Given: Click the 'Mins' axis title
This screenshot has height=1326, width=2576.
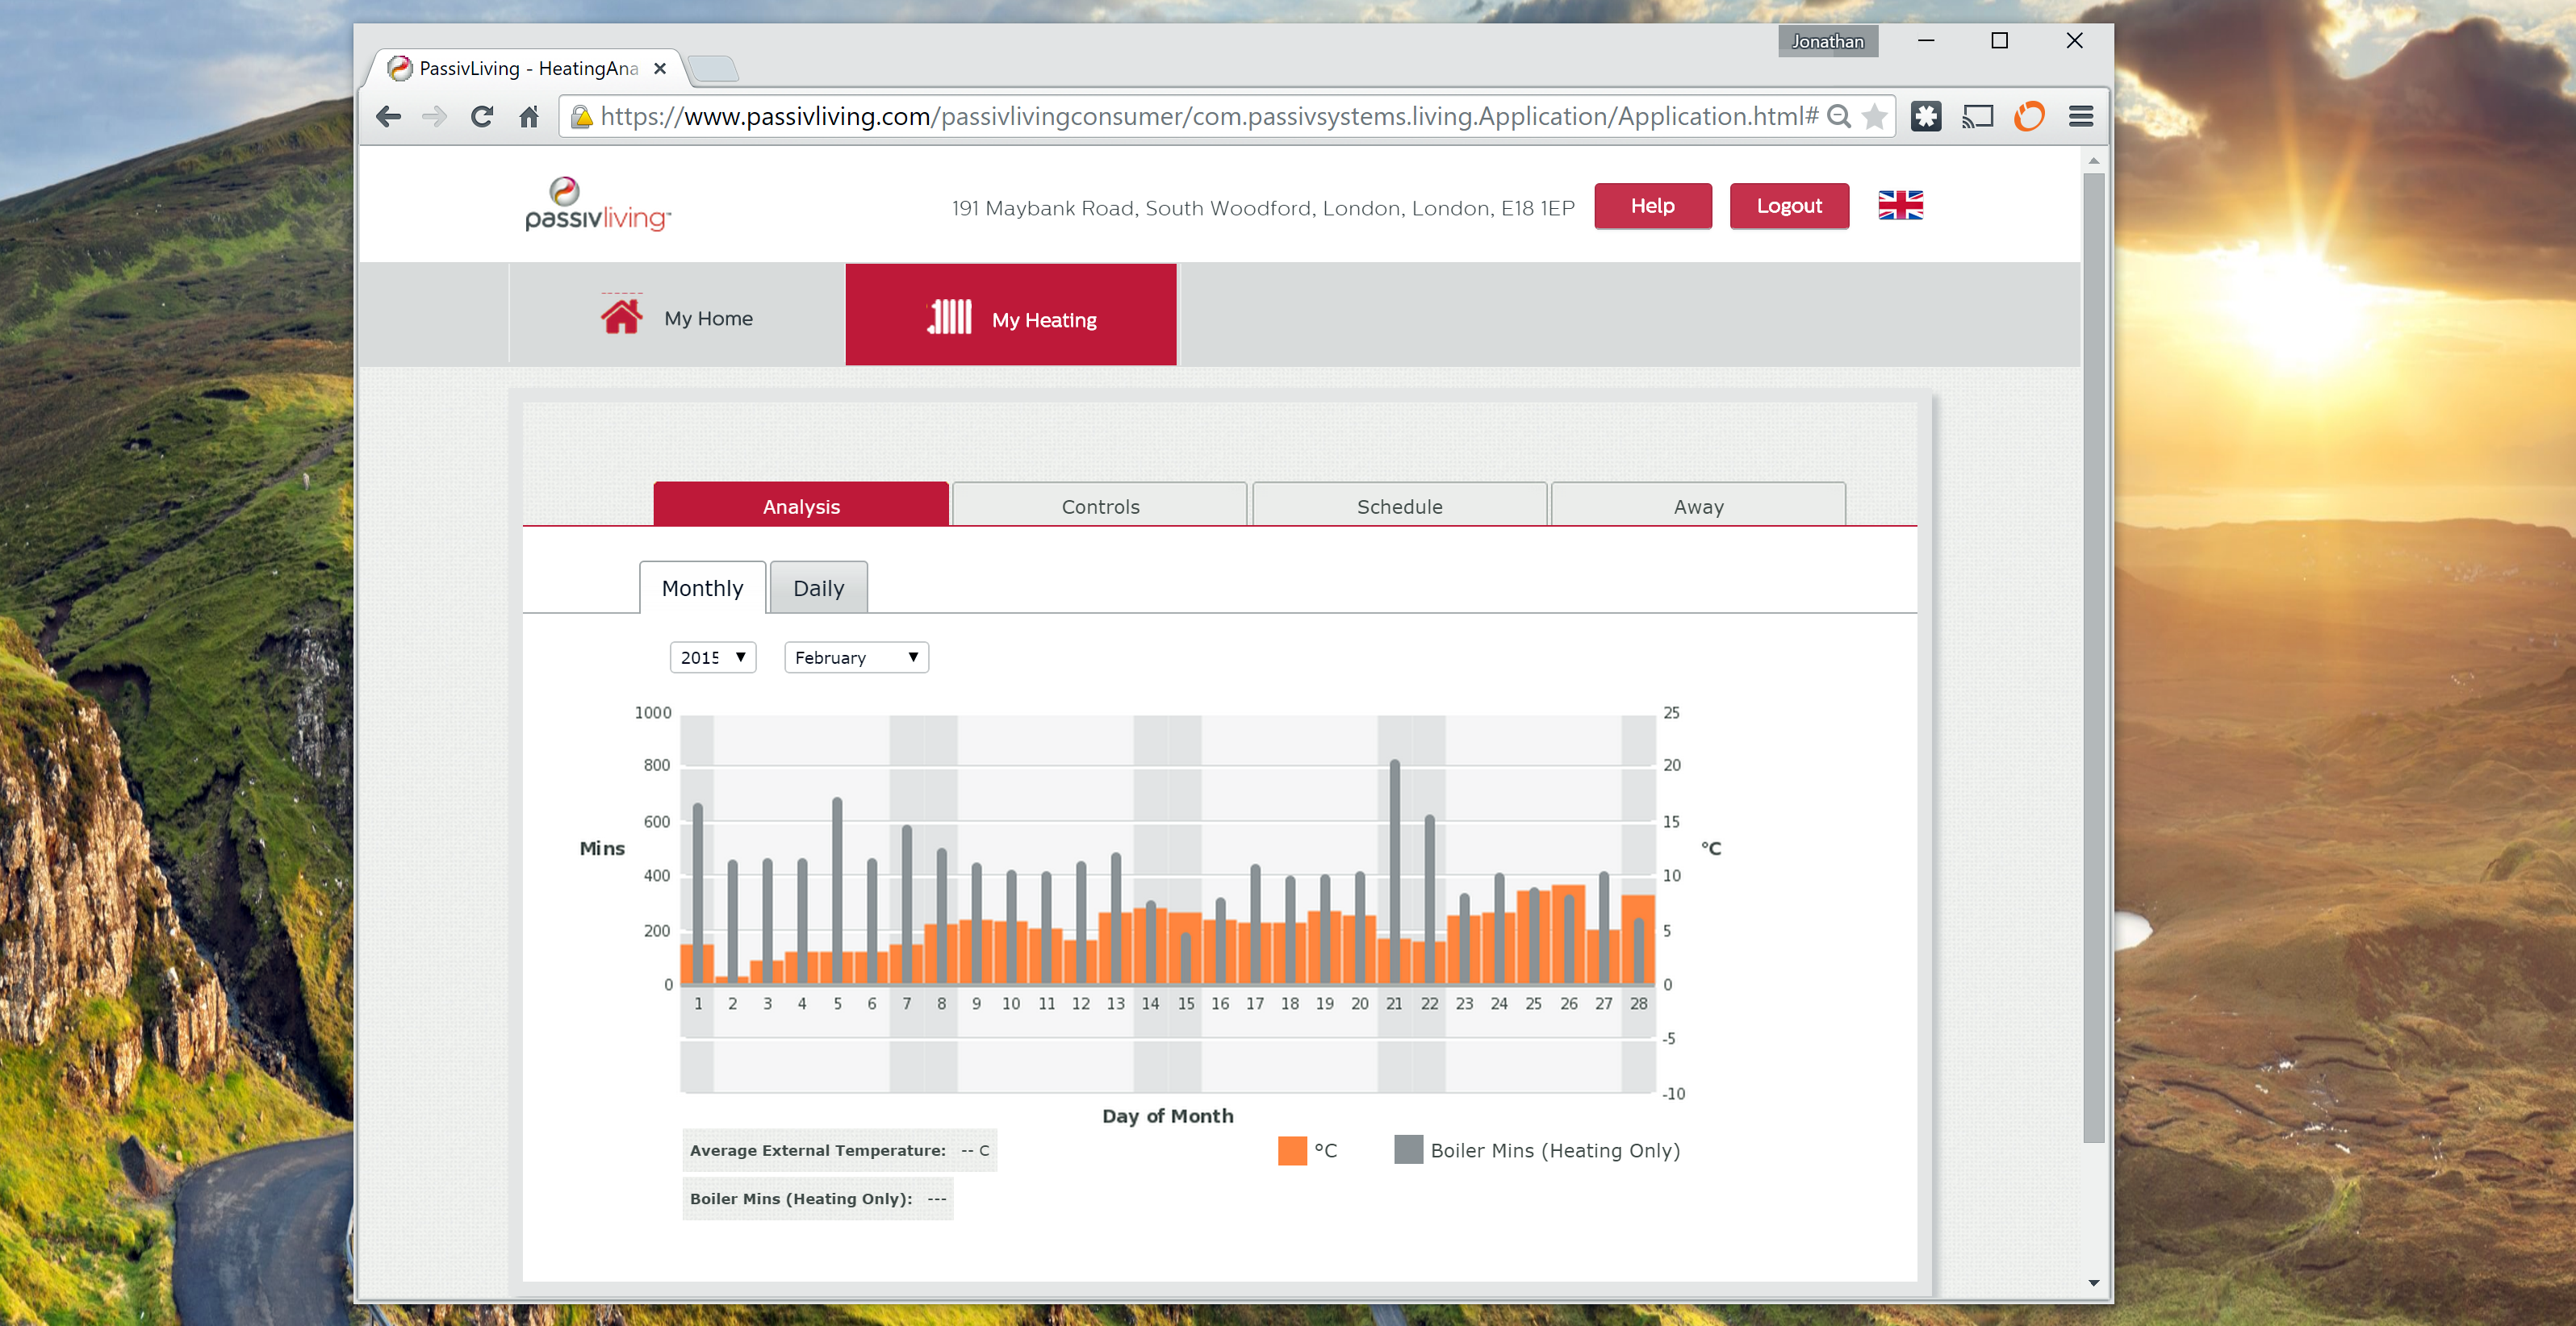Looking at the screenshot, I should click(602, 849).
